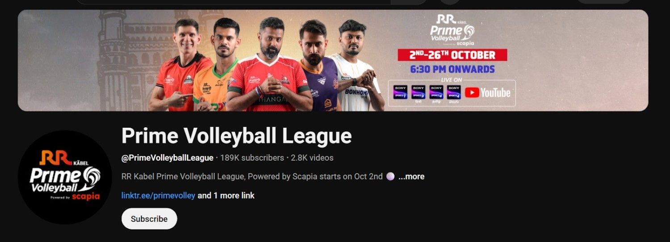Click the 2.8K videos count
The height and width of the screenshot is (242, 670).
[x=312, y=158]
